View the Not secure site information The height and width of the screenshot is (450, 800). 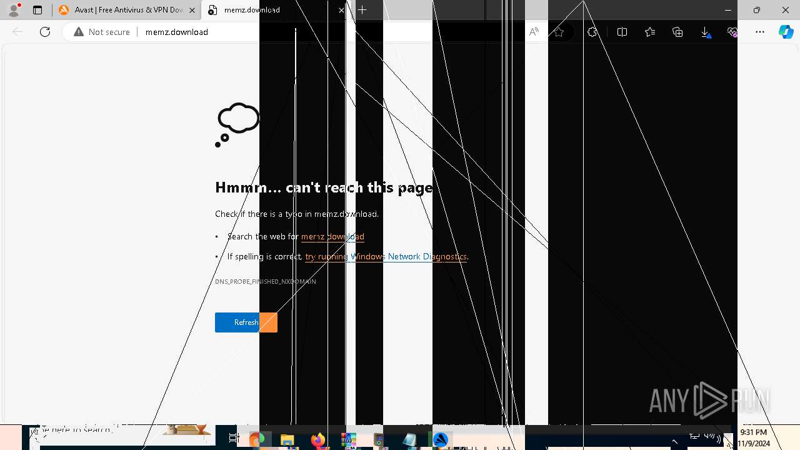click(102, 32)
